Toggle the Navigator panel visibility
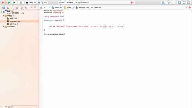192x108 pixels. (x=179, y=3)
